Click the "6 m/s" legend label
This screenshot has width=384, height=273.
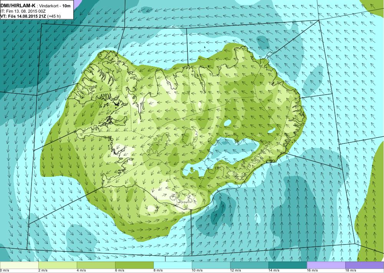point(120,271)
